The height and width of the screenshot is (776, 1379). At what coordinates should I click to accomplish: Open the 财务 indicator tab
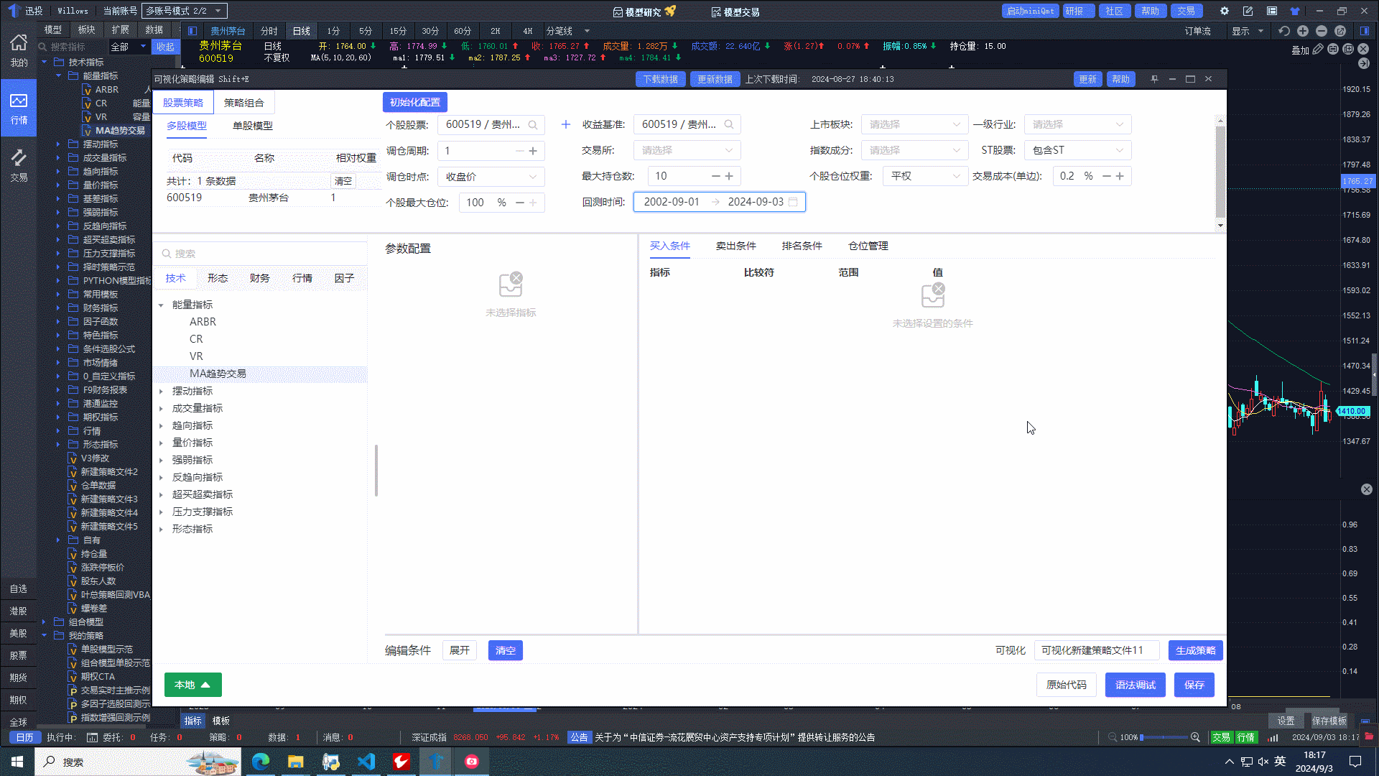(x=259, y=278)
